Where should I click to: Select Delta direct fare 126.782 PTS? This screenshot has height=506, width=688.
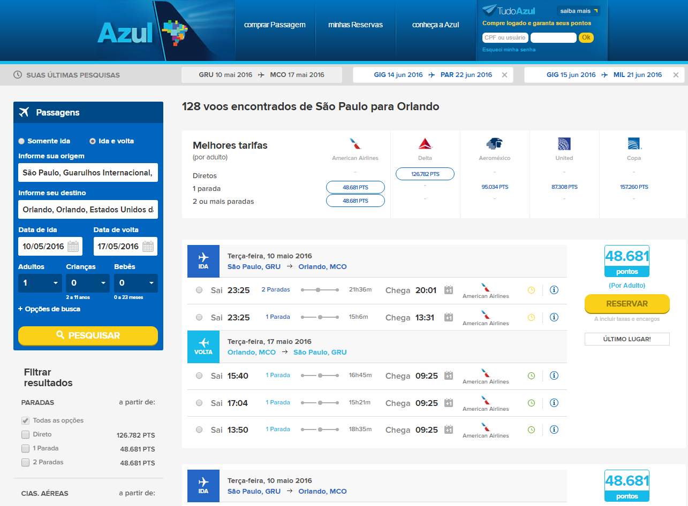pos(425,174)
